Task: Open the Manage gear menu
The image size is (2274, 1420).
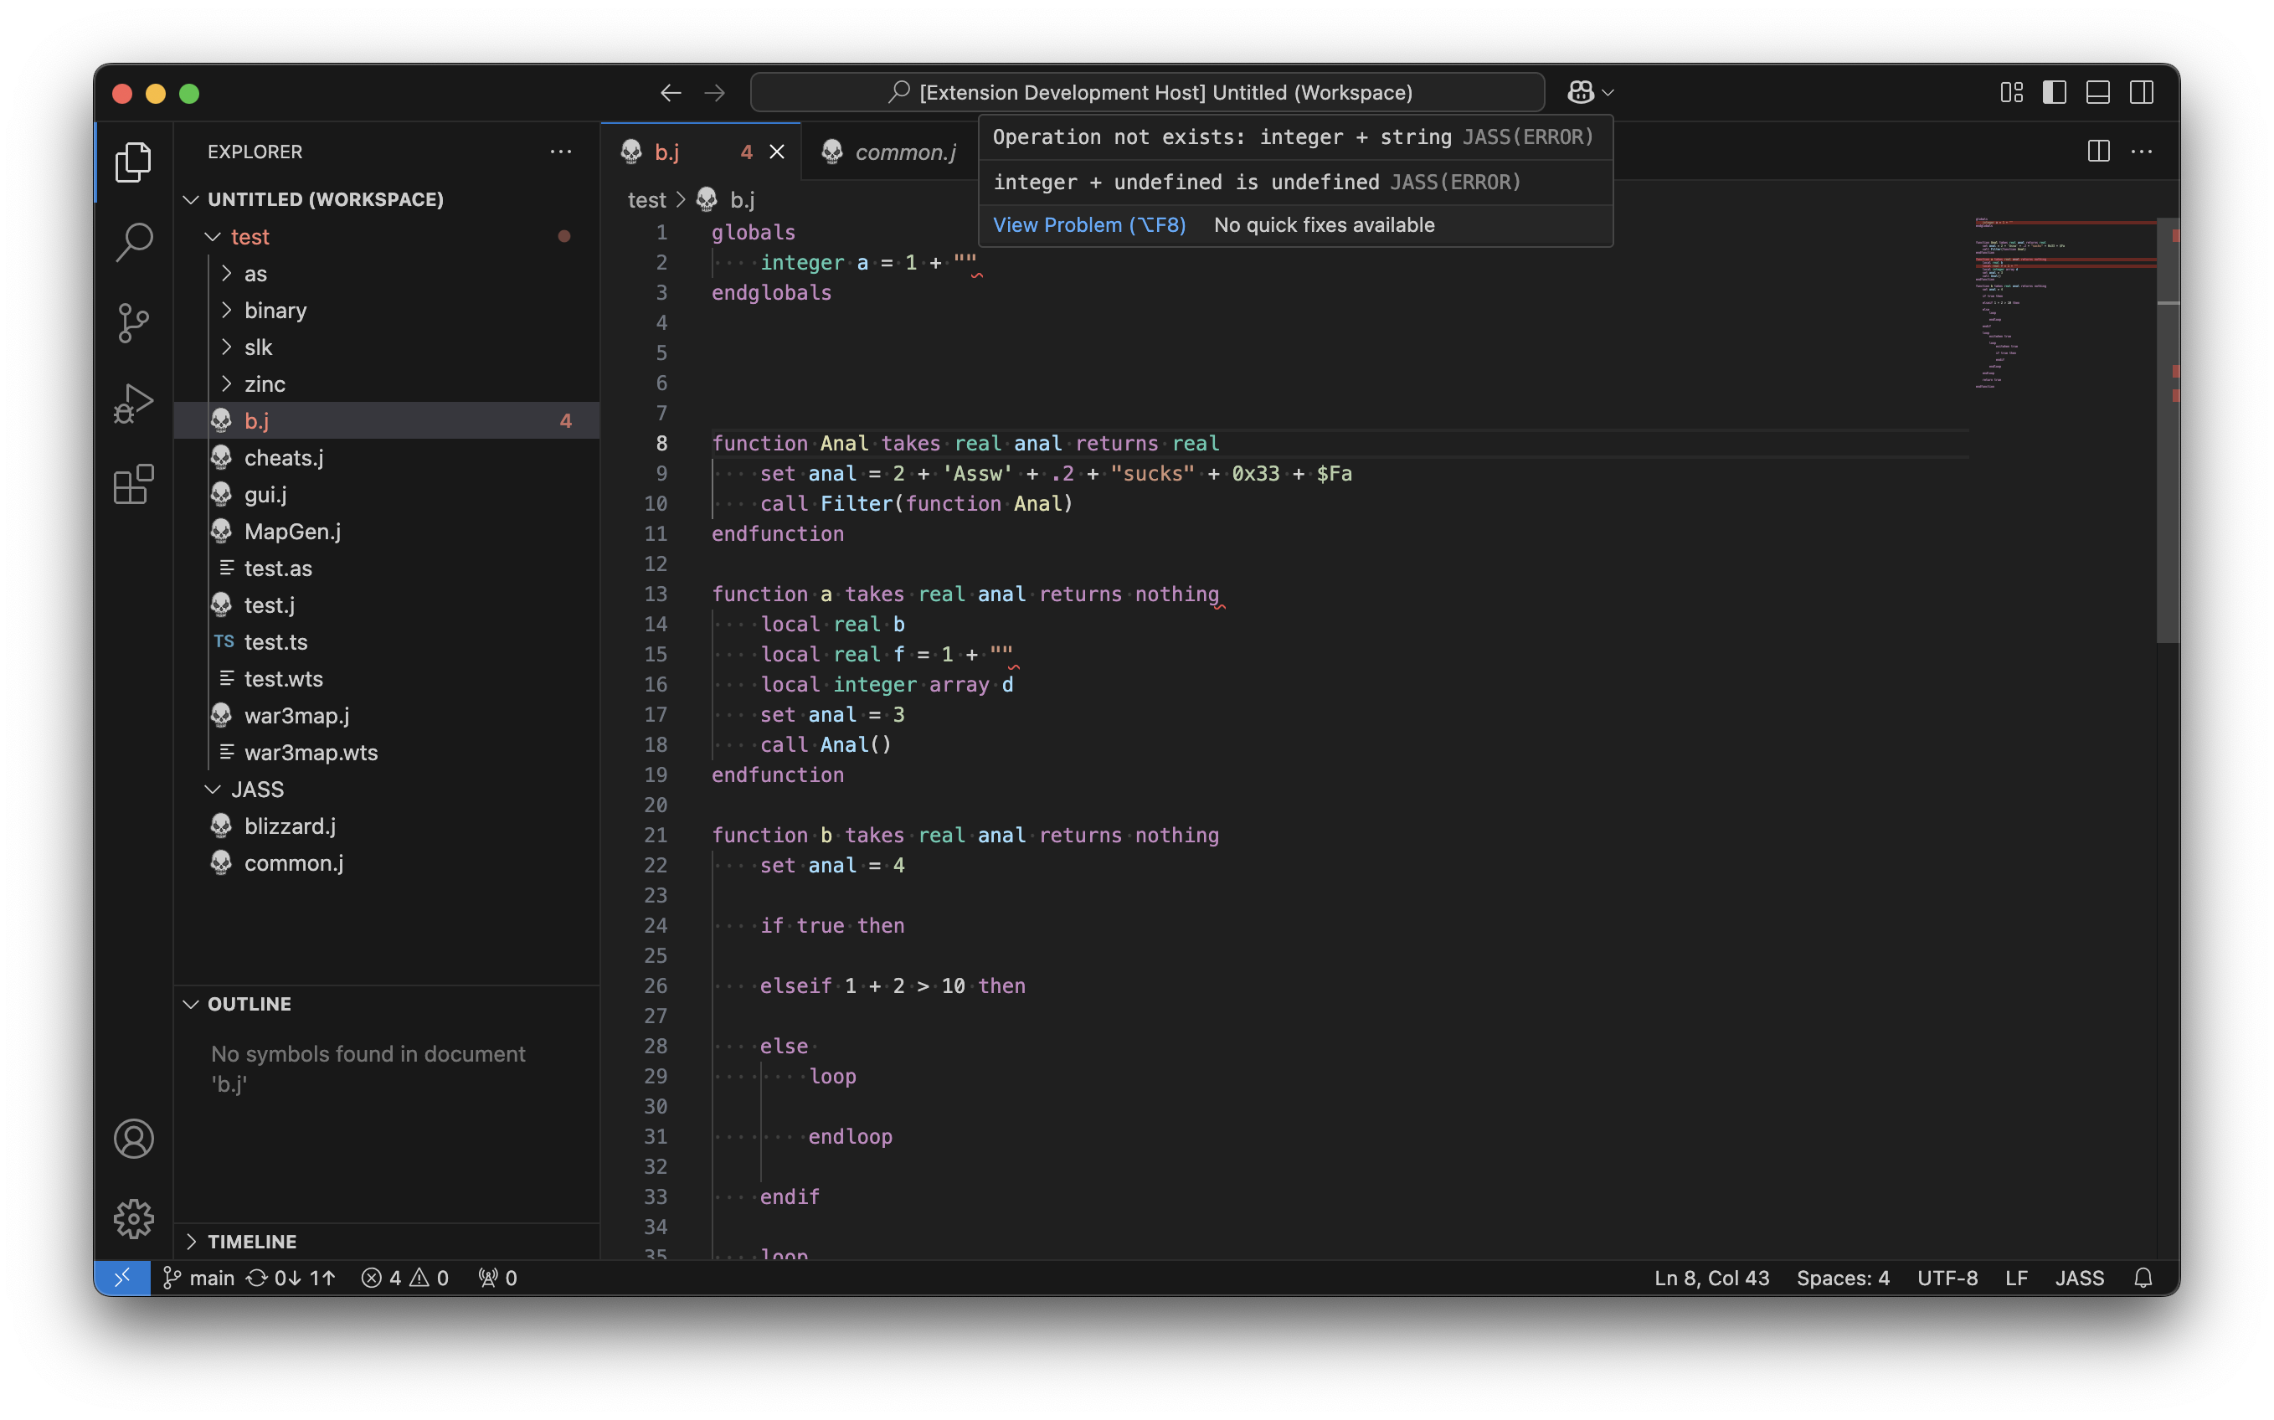Action: pos(133,1218)
